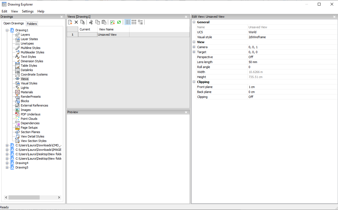Collapse the Clipping section
This screenshot has width=338, height=210.
[194, 82]
